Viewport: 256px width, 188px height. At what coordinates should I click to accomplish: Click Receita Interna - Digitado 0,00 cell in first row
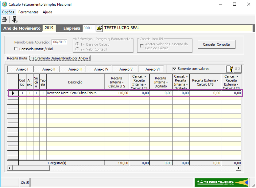(x=161, y=93)
